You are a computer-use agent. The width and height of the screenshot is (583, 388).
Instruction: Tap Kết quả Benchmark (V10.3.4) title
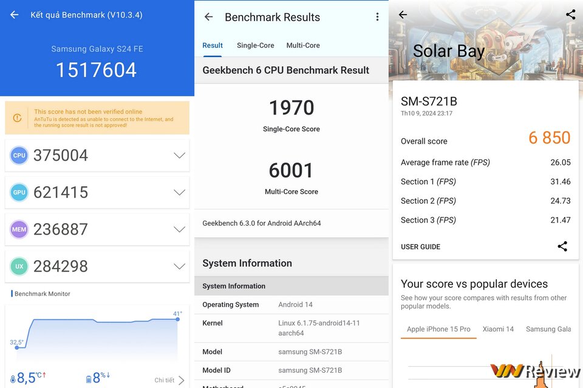point(86,15)
